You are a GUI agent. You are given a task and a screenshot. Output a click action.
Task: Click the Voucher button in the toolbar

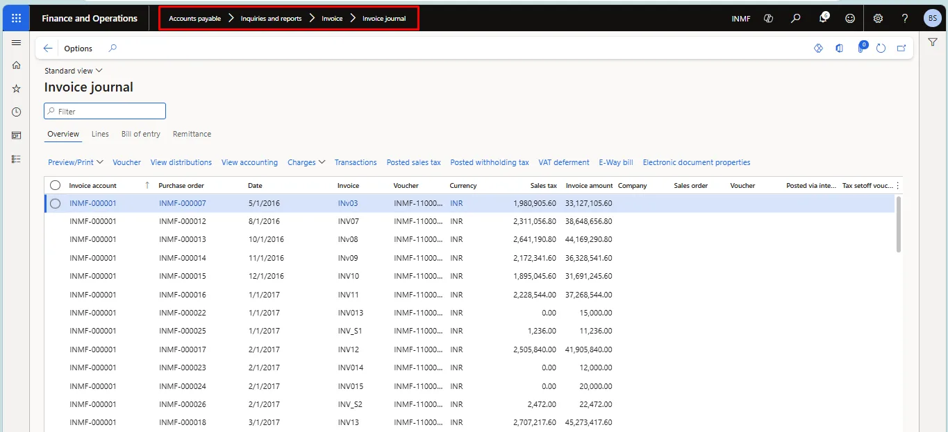[126, 162]
